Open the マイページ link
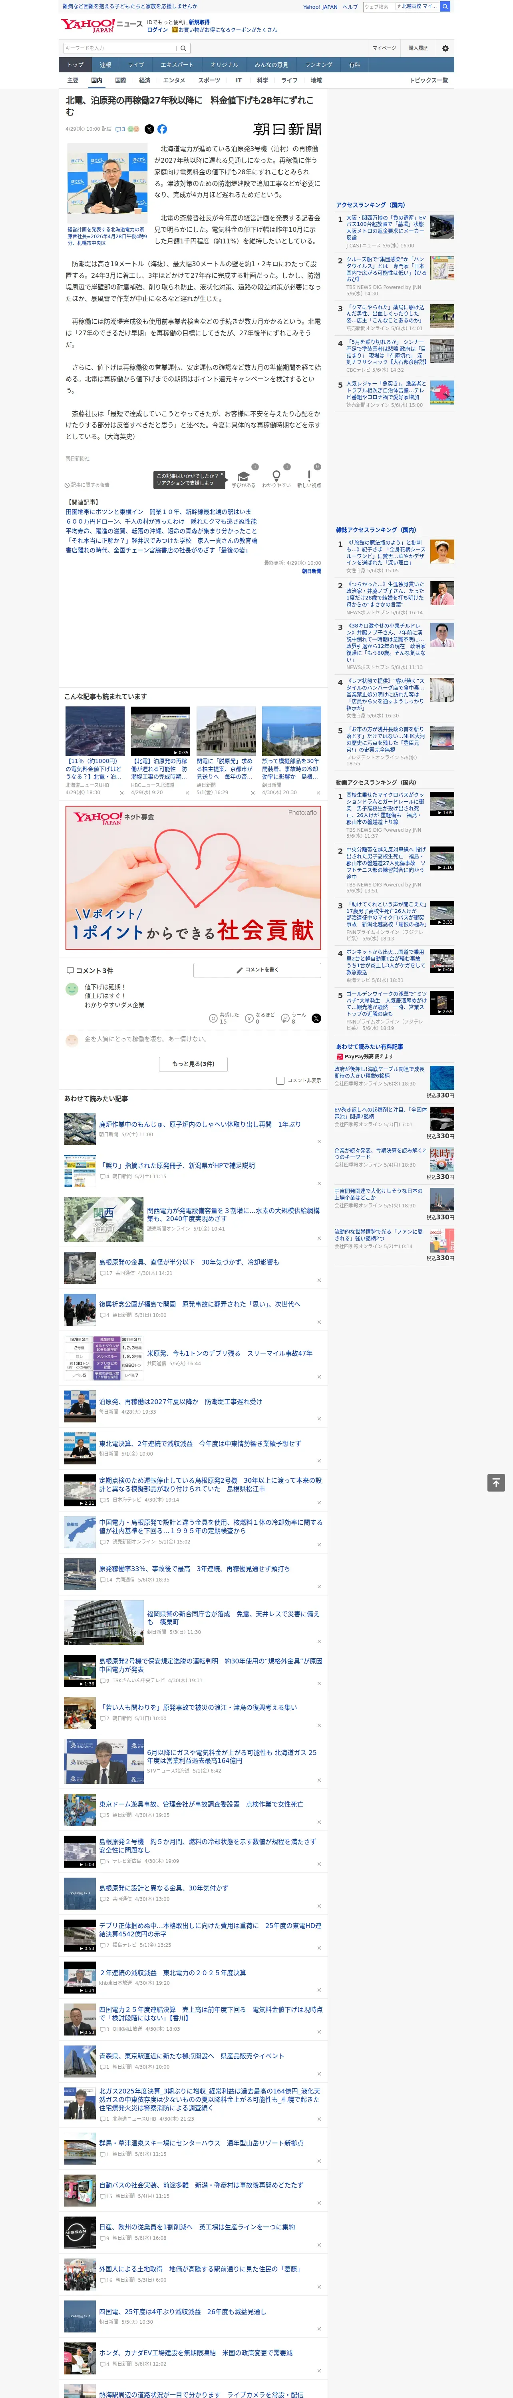 (384, 48)
